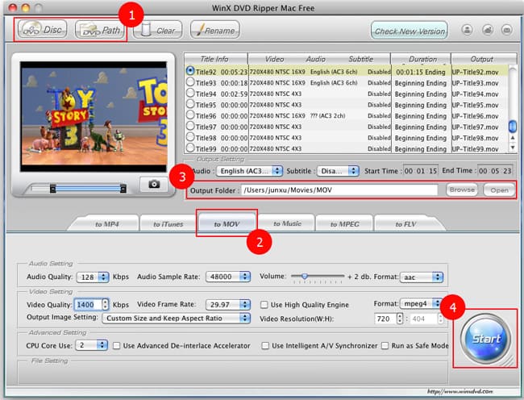The height and width of the screenshot is (400, 524).
Task: Click the Video Quality 1400 field
Action: coord(88,304)
